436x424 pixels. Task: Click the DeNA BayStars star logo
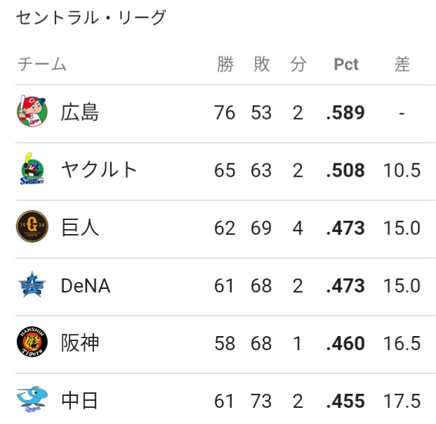[x=32, y=285]
